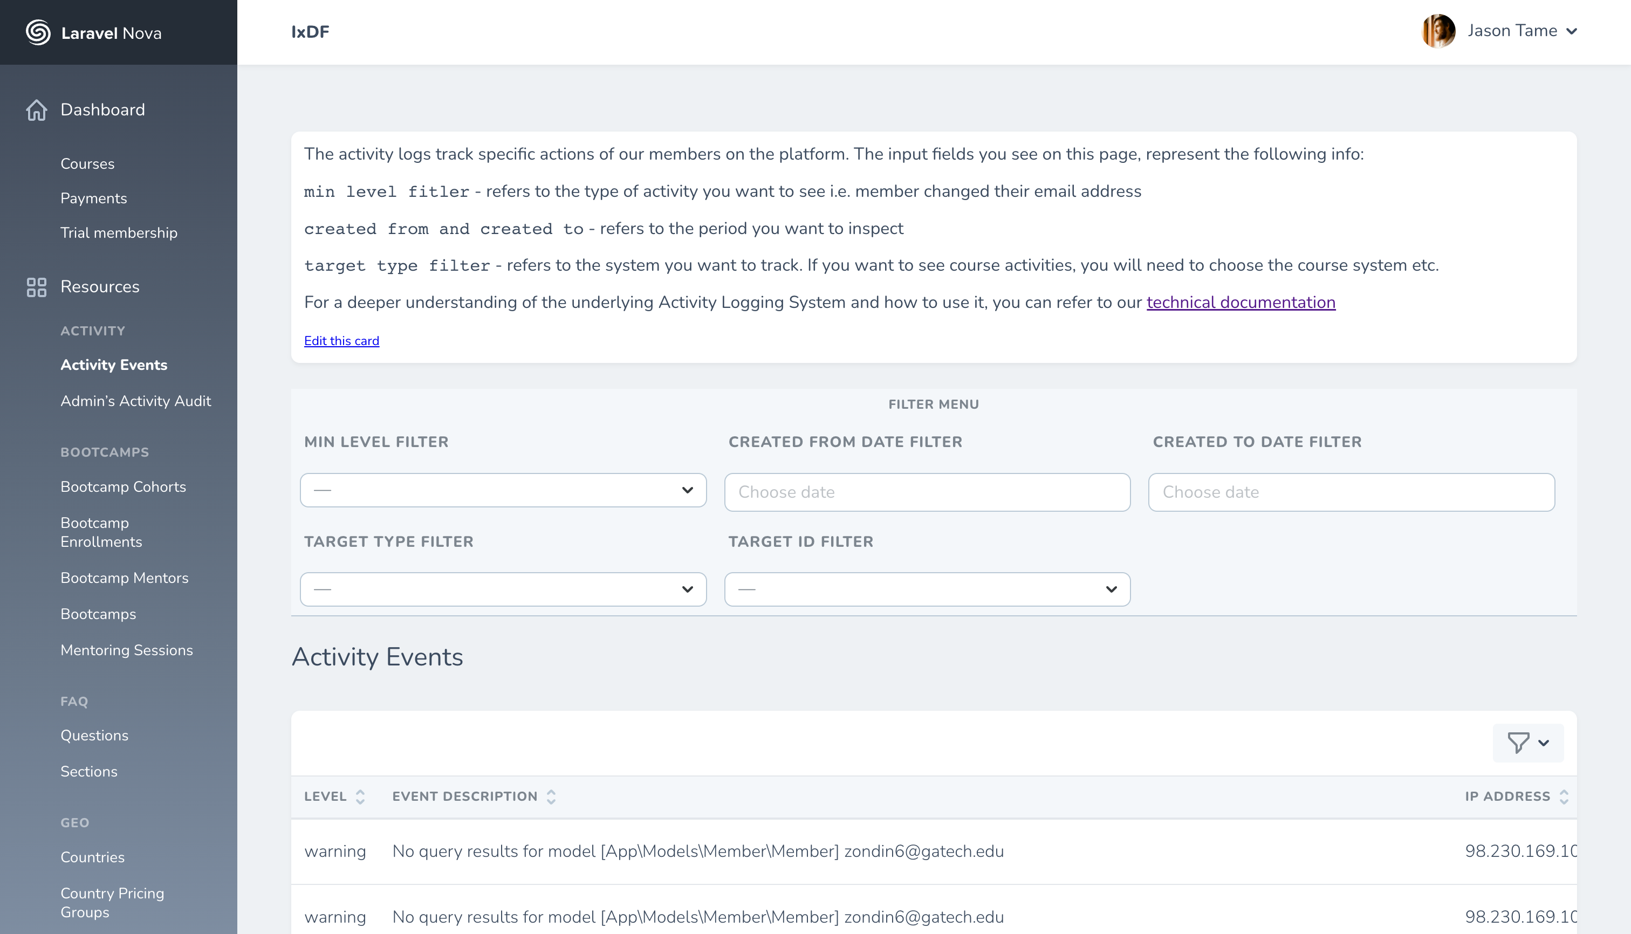Click the Created From Date input field

(x=927, y=492)
